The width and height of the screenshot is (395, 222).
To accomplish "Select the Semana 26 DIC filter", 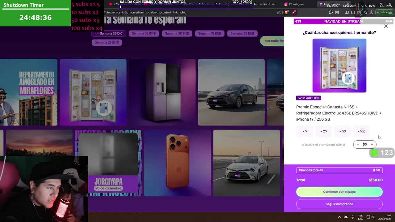I will point(109,33).
